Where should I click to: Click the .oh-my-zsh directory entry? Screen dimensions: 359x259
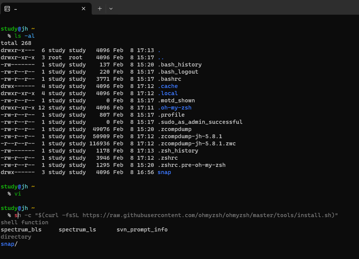click(x=174, y=108)
